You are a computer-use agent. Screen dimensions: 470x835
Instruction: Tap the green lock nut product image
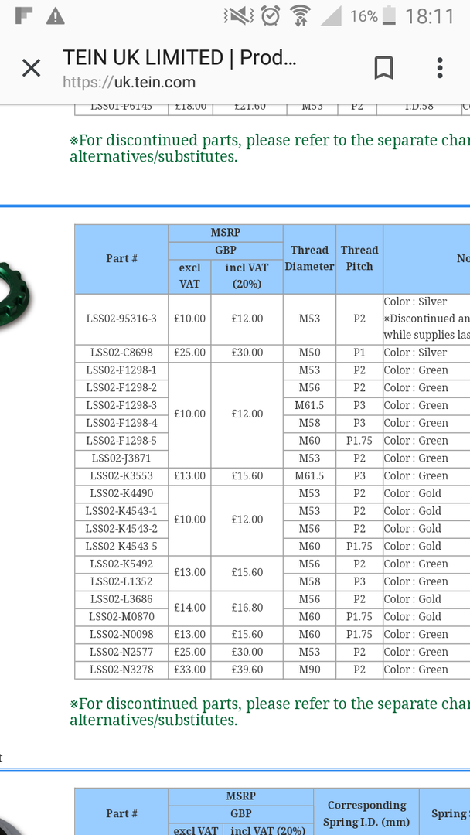click(15, 295)
